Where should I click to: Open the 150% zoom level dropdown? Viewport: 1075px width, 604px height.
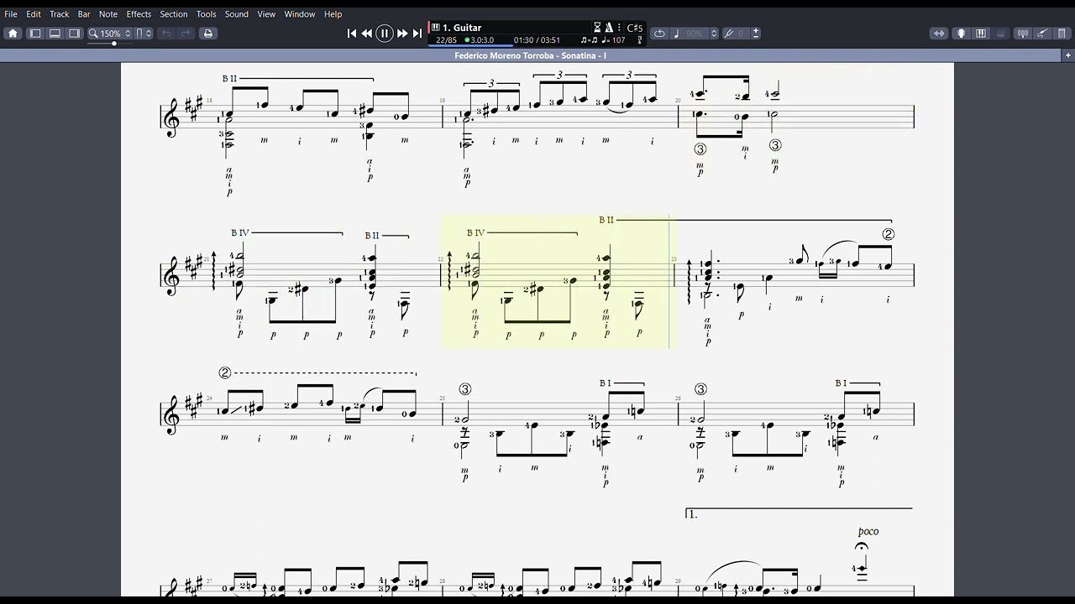tap(110, 34)
